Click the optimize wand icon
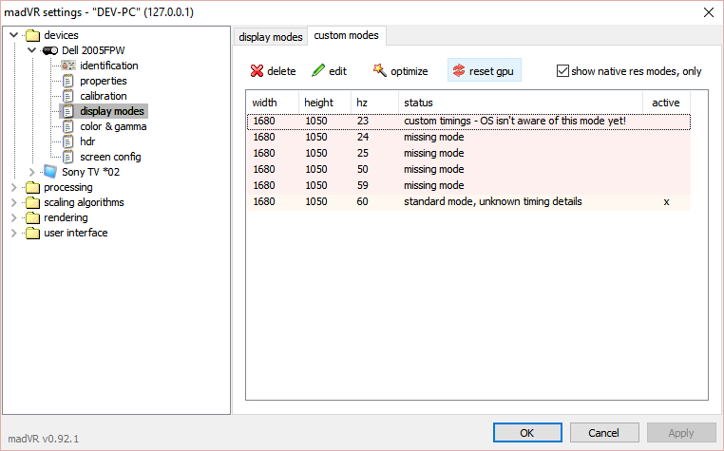 (x=380, y=71)
